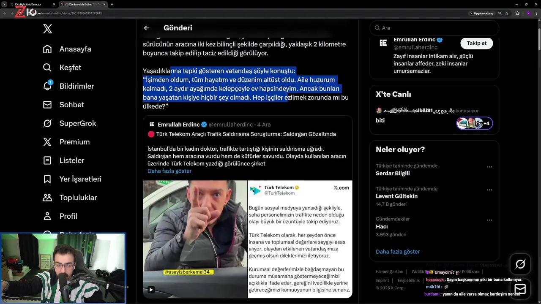Click the floating Grok button
The width and height of the screenshot is (541, 304).
point(520,264)
